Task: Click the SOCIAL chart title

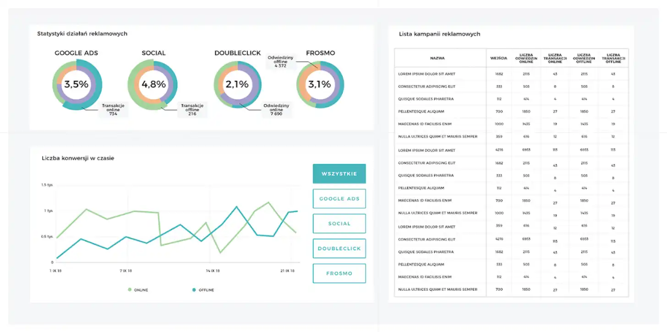Action: coord(153,53)
